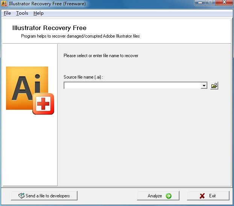Viewport: 234px width, 206px height.
Task: Click the green arrow icon on Analyze
Action: [x=169, y=196]
